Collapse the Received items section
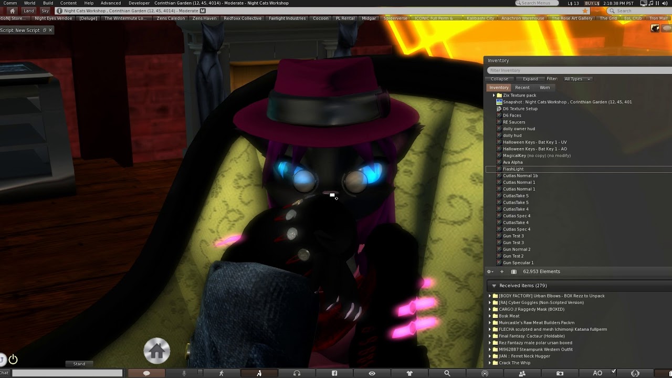672x378 pixels. tap(494, 286)
